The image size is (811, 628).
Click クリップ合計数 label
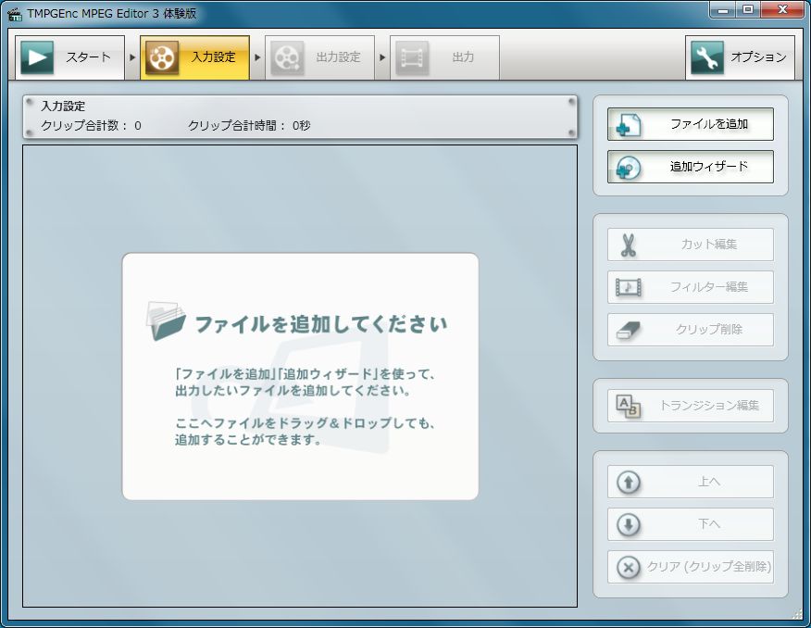pos(84,126)
